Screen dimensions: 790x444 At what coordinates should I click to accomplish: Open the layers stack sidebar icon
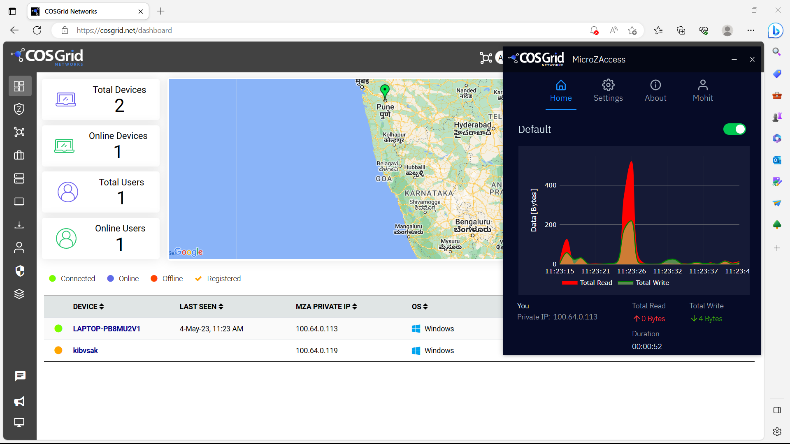19,294
